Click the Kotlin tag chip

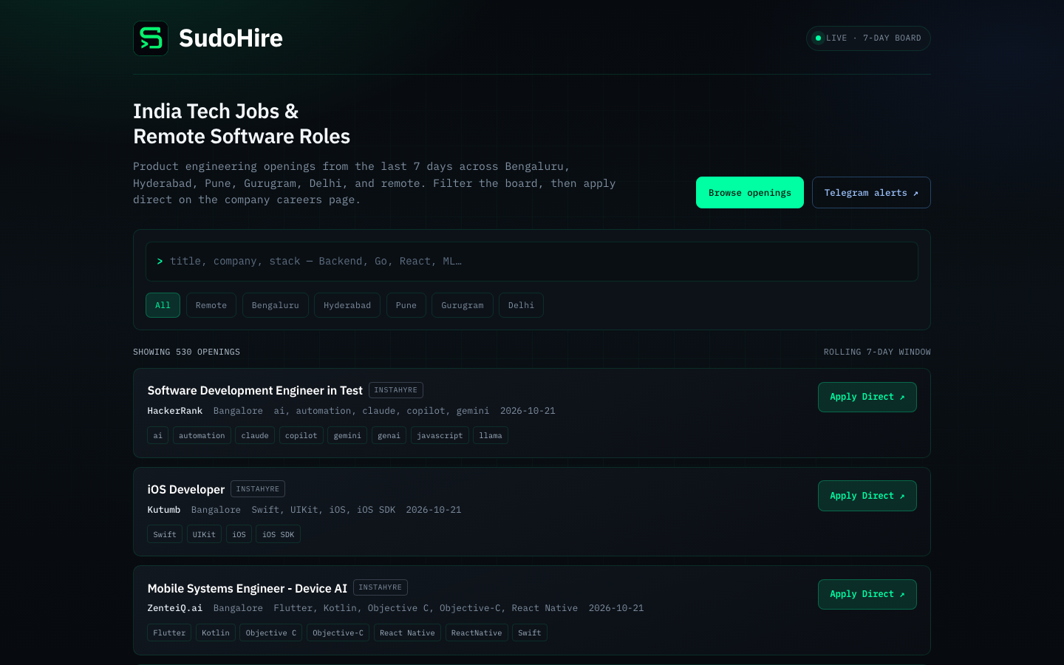pyautogui.click(x=216, y=633)
